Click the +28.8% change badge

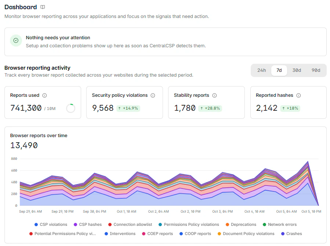pyautogui.click(x=210, y=108)
